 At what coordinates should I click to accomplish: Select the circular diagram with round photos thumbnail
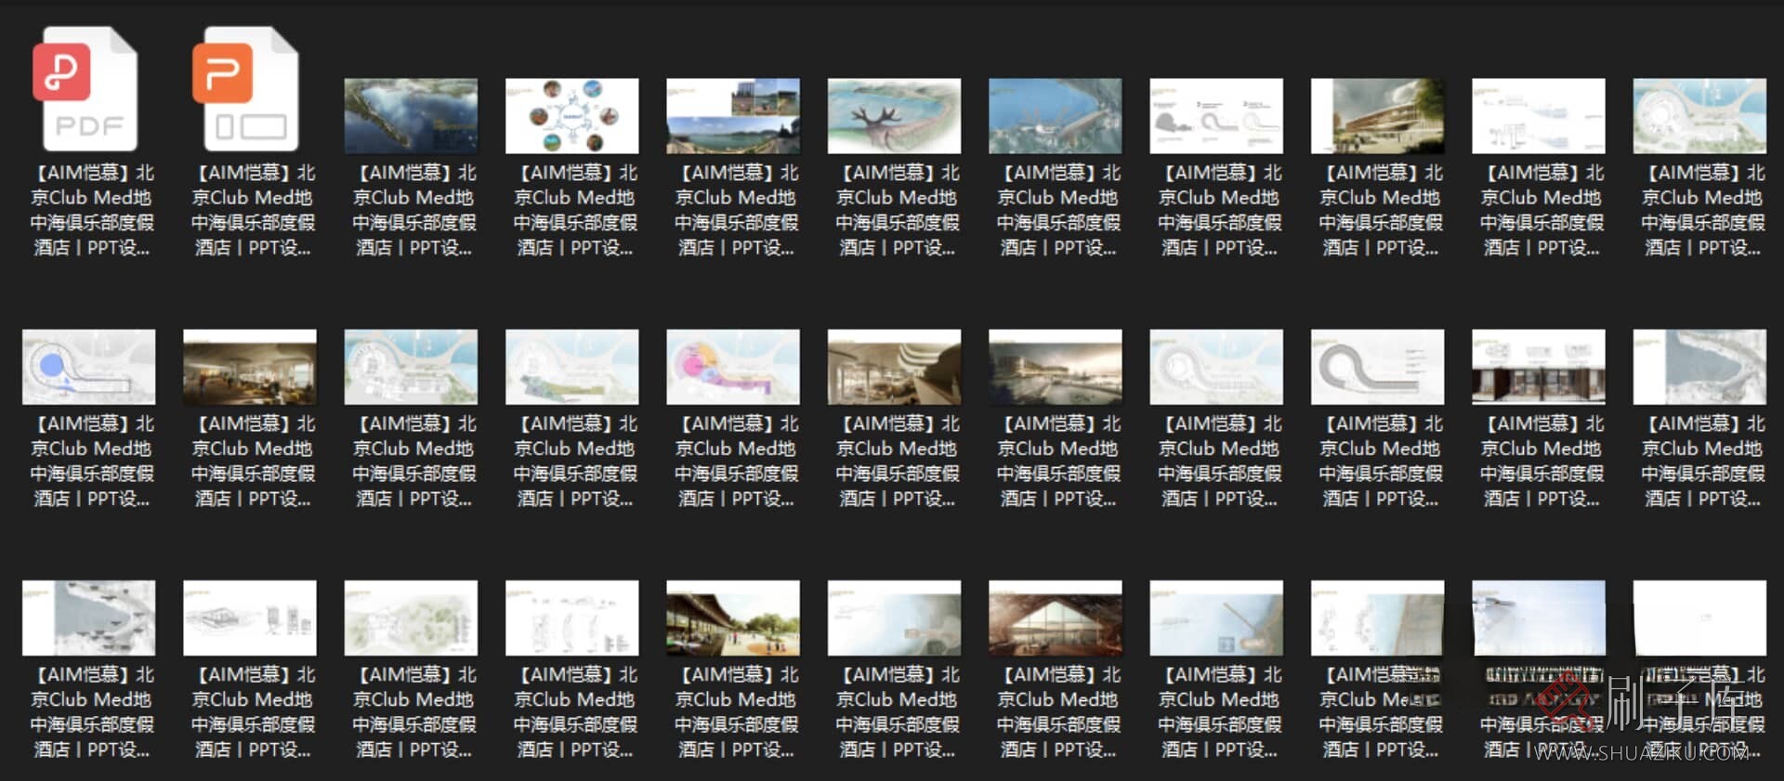(x=571, y=116)
